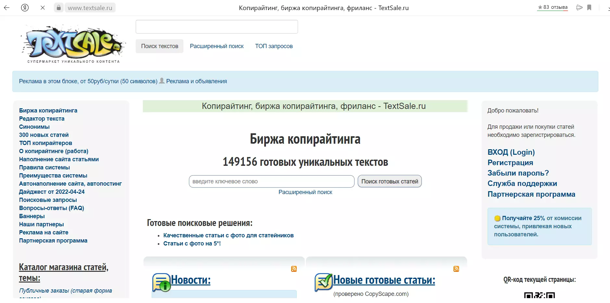Open Статьи с фото на 5*! link
This screenshot has width=610, height=303.
coord(192,244)
